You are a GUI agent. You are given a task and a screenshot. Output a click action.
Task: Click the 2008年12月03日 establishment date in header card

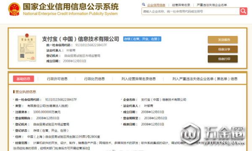tap(75, 61)
